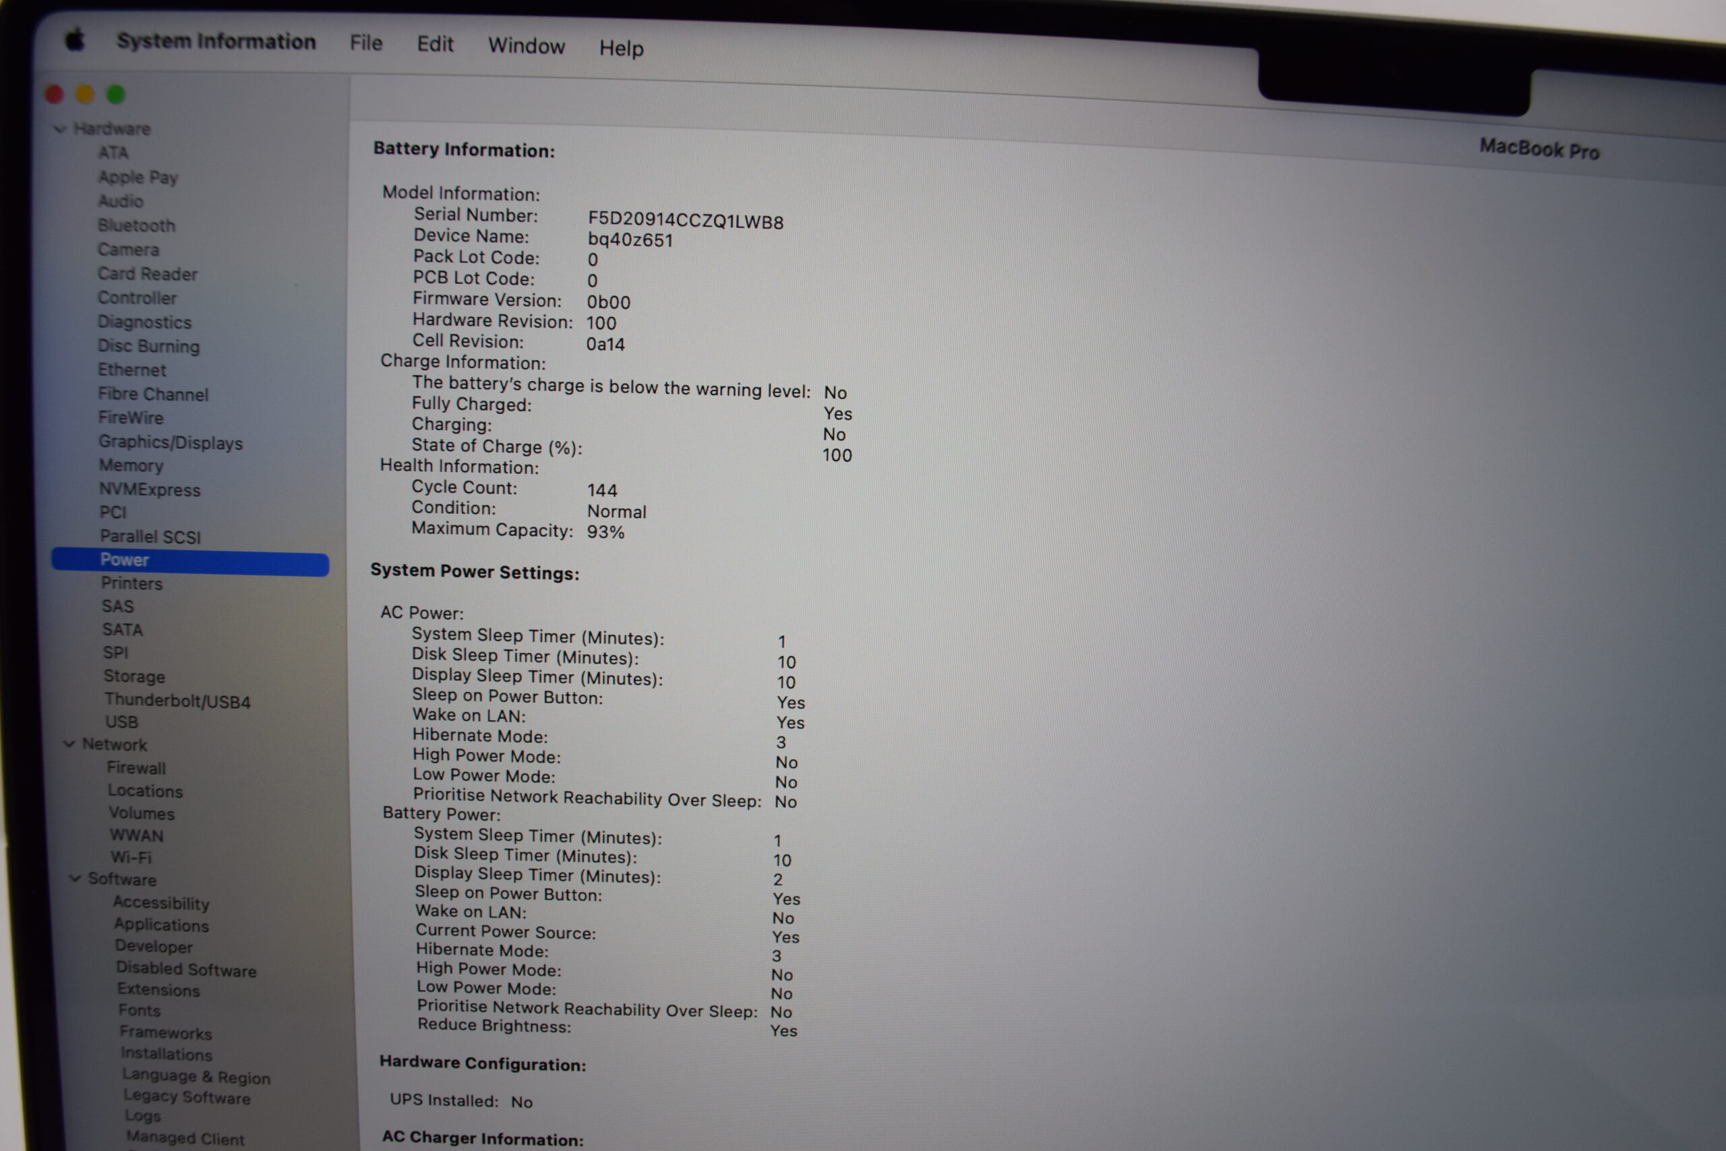1726x1151 pixels.
Task: Click the yellow minimize window button
Action: coord(85,94)
